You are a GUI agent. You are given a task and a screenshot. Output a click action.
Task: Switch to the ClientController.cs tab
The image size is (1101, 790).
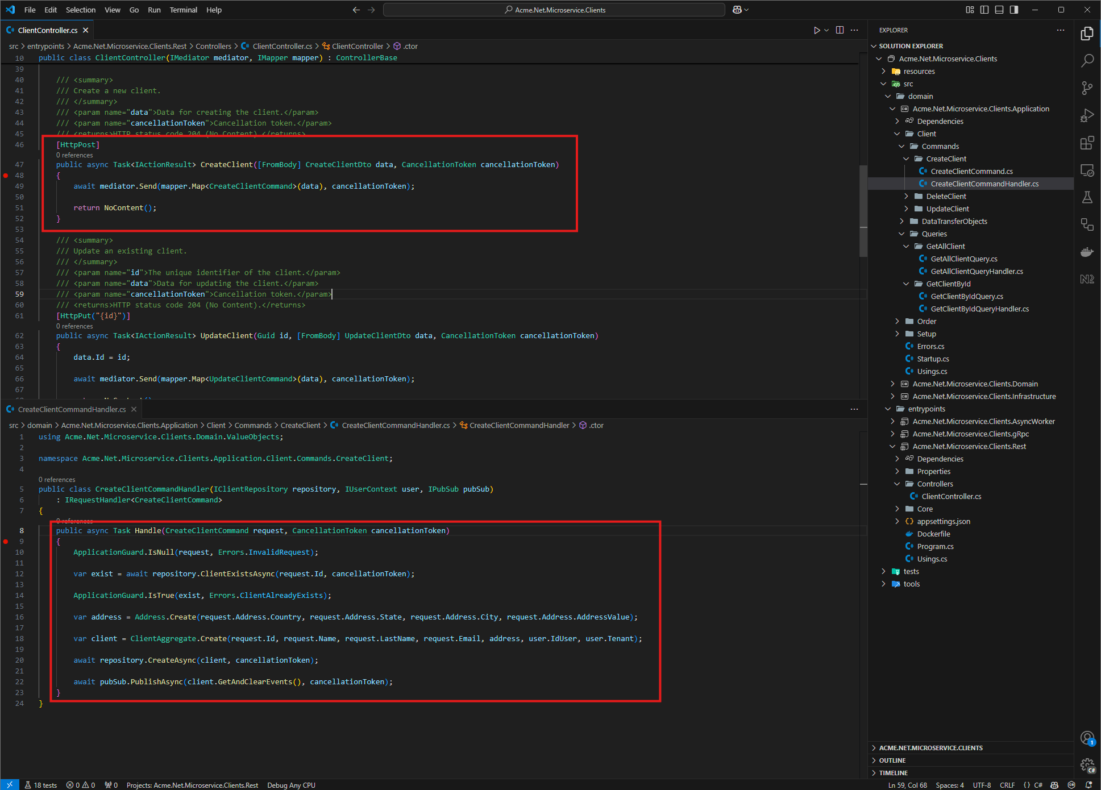[47, 30]
